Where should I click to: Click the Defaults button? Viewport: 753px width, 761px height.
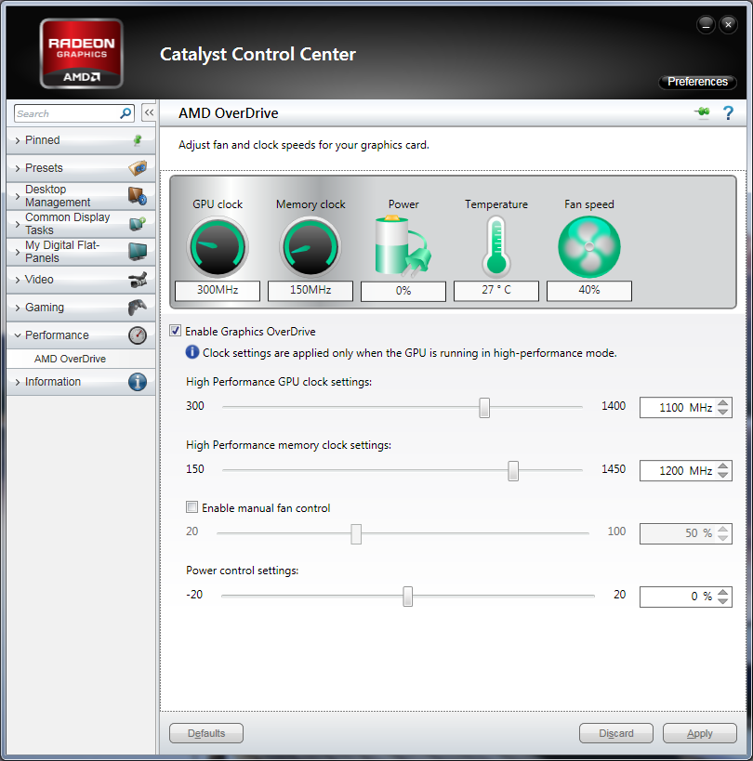point(205,733)
